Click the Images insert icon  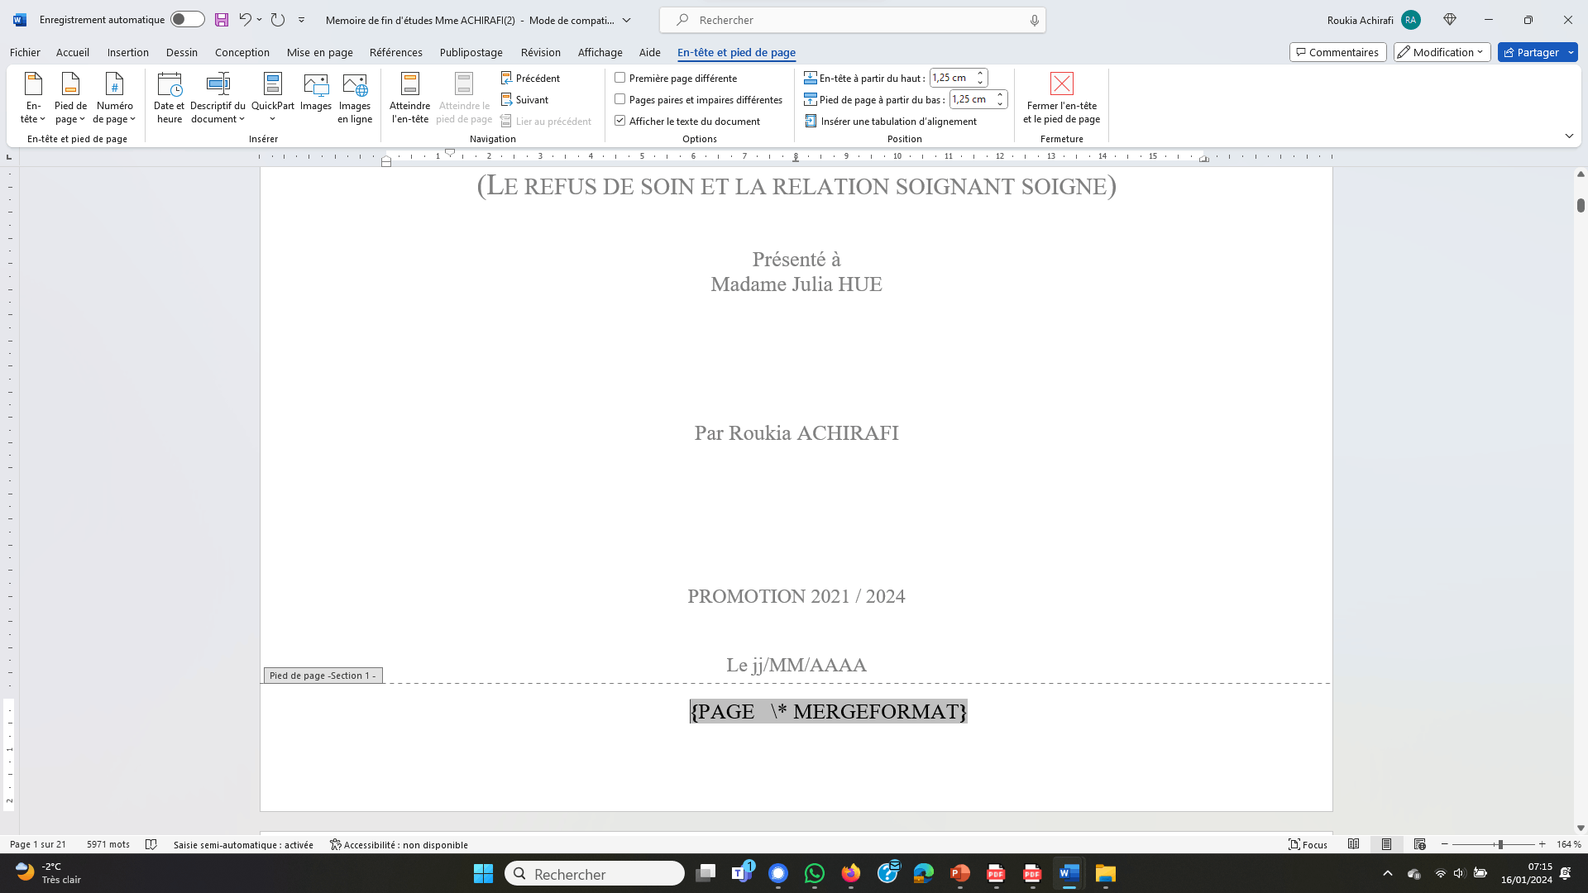(x=315, y=92)
